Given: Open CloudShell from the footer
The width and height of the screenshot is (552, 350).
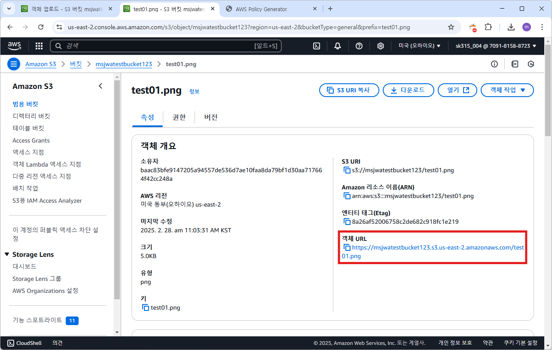Looking at the screenshot, I should (x=24, y=343).
